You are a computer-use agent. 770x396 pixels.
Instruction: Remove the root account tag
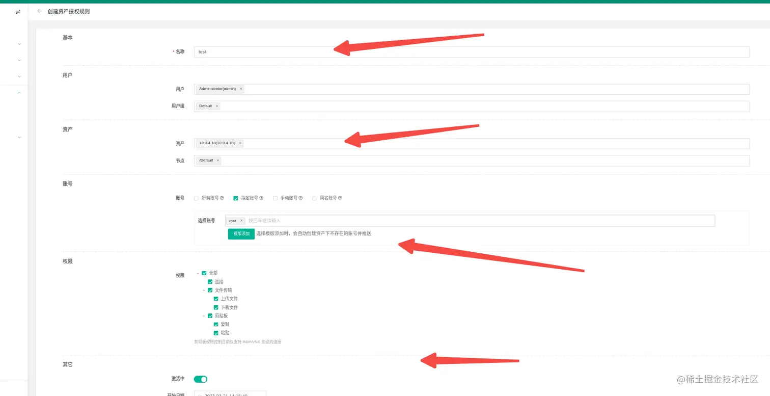pos(241,221)
